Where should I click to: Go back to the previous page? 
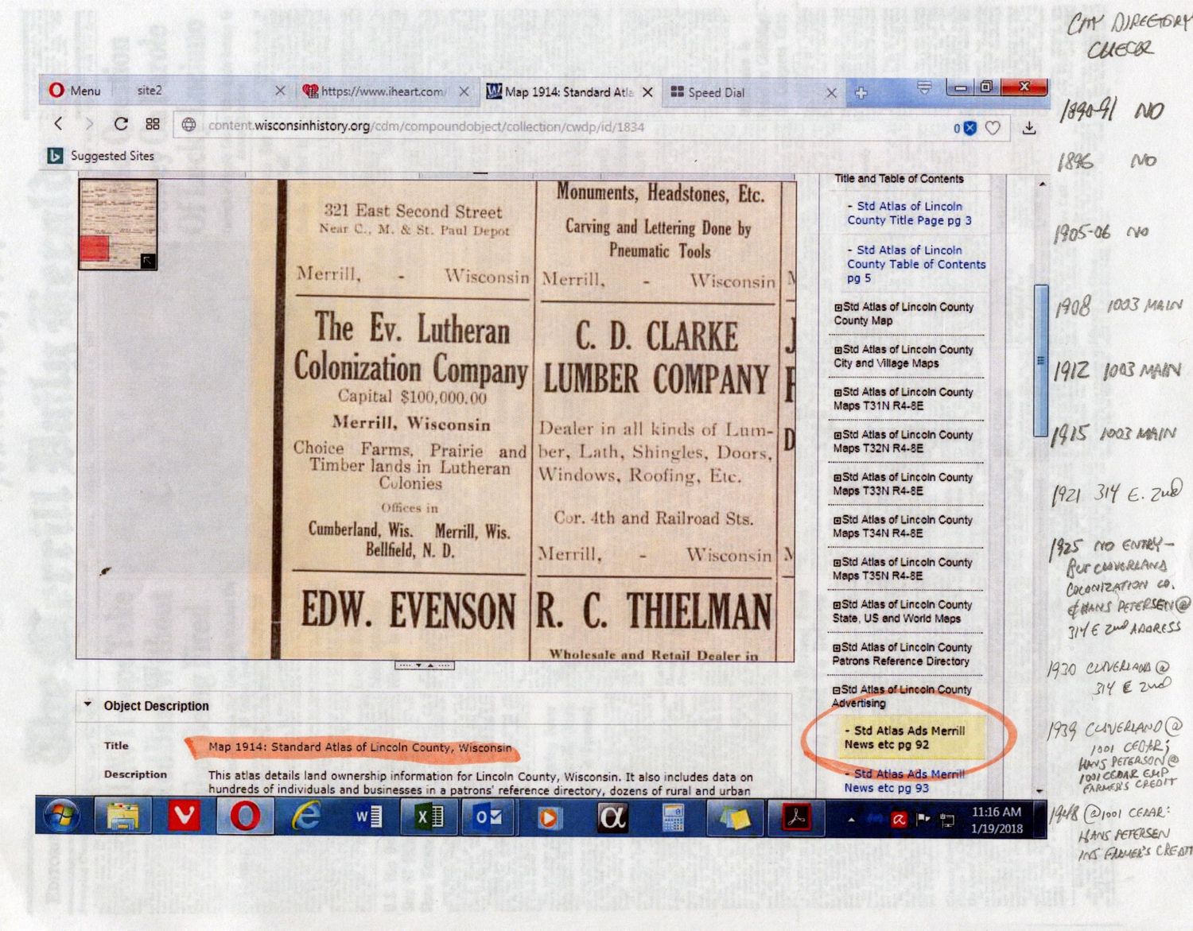58,123
